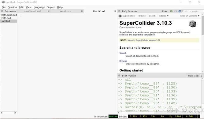This screenshot has width=204, height=119.
Task: Click Search in help navigation bar
Action: (x=152, y=16)
